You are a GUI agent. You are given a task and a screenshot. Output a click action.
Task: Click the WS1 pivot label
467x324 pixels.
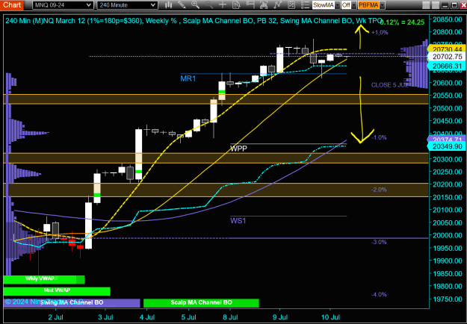click(x=238, y=221)
